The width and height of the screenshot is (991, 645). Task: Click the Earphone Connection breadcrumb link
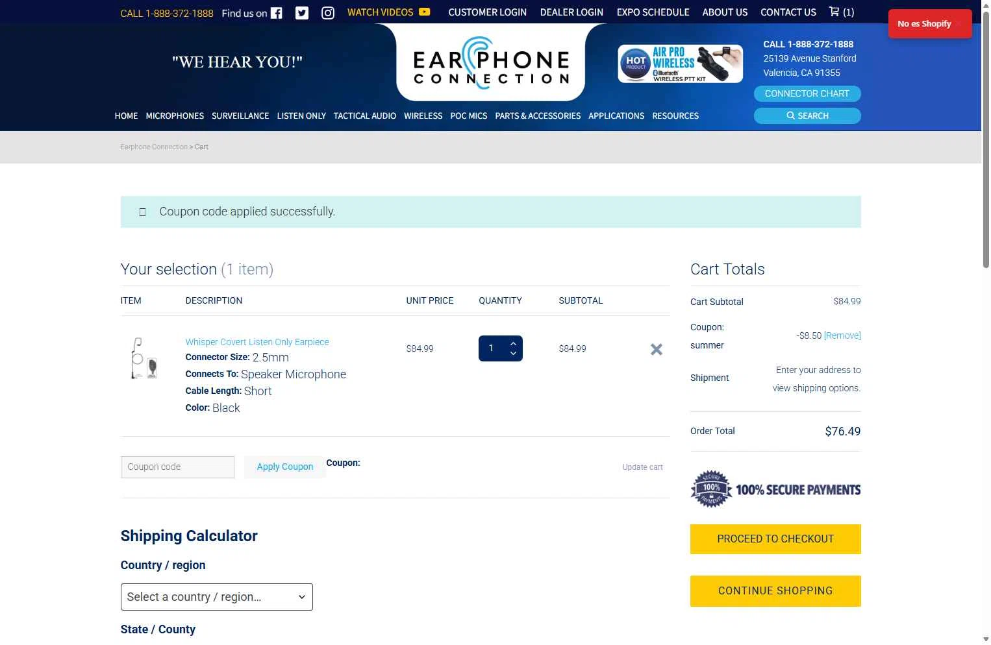click(x=154, y=147)
